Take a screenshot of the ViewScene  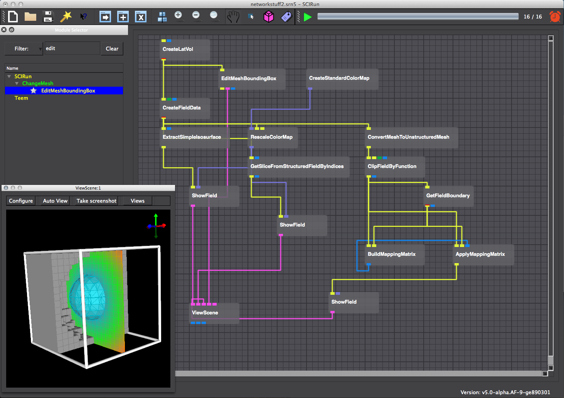96,201
